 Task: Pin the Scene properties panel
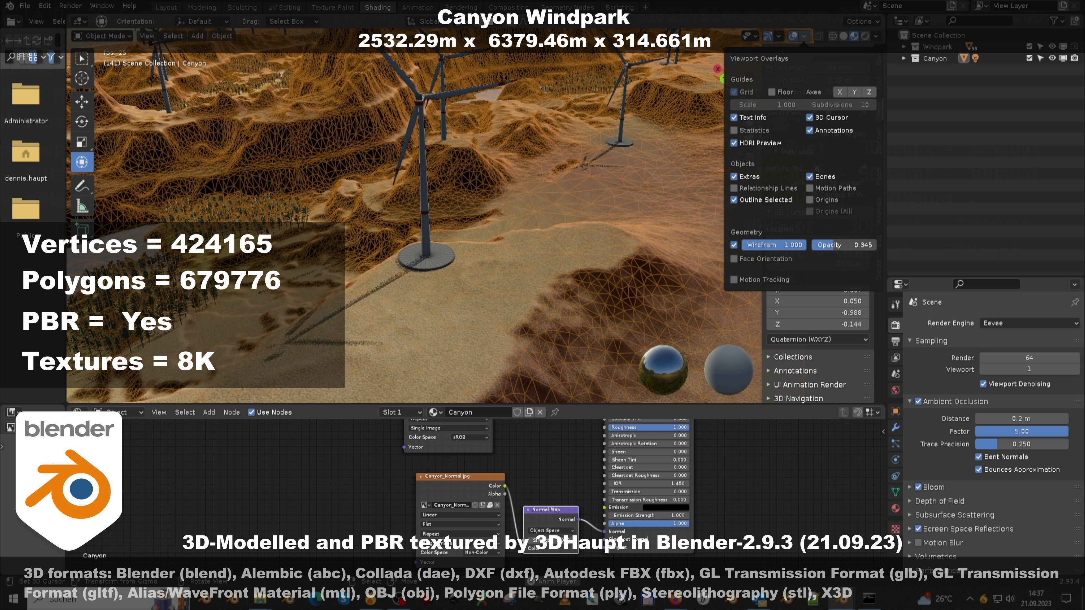click(x=1075, y=302)
